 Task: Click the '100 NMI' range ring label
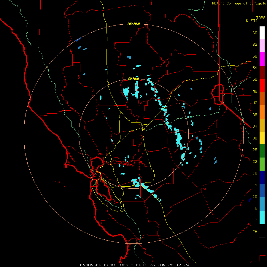click(133, 24)
